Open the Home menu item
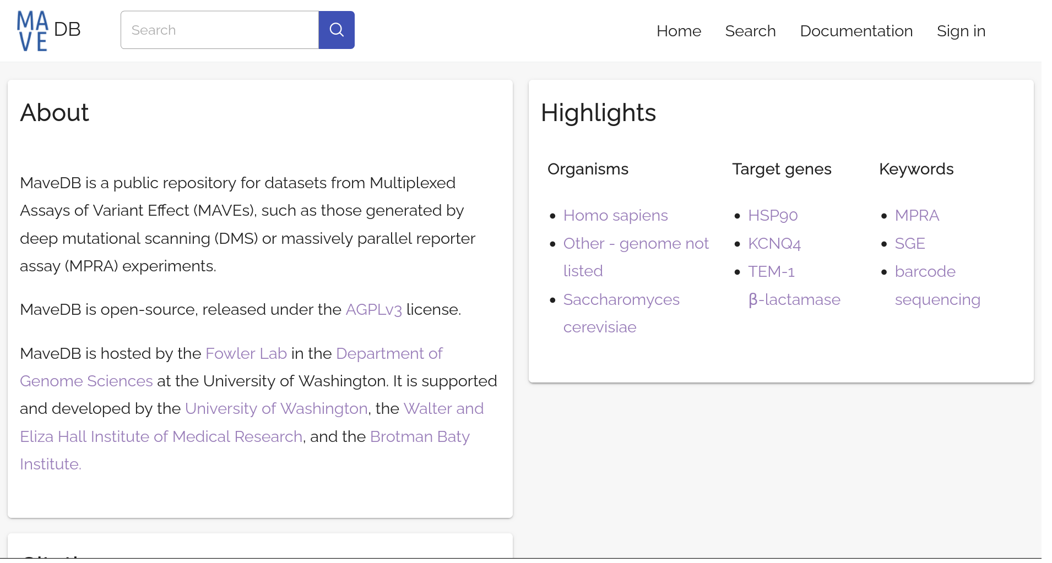This screenshot has height=563, width=1052. (x=679, y=31)
